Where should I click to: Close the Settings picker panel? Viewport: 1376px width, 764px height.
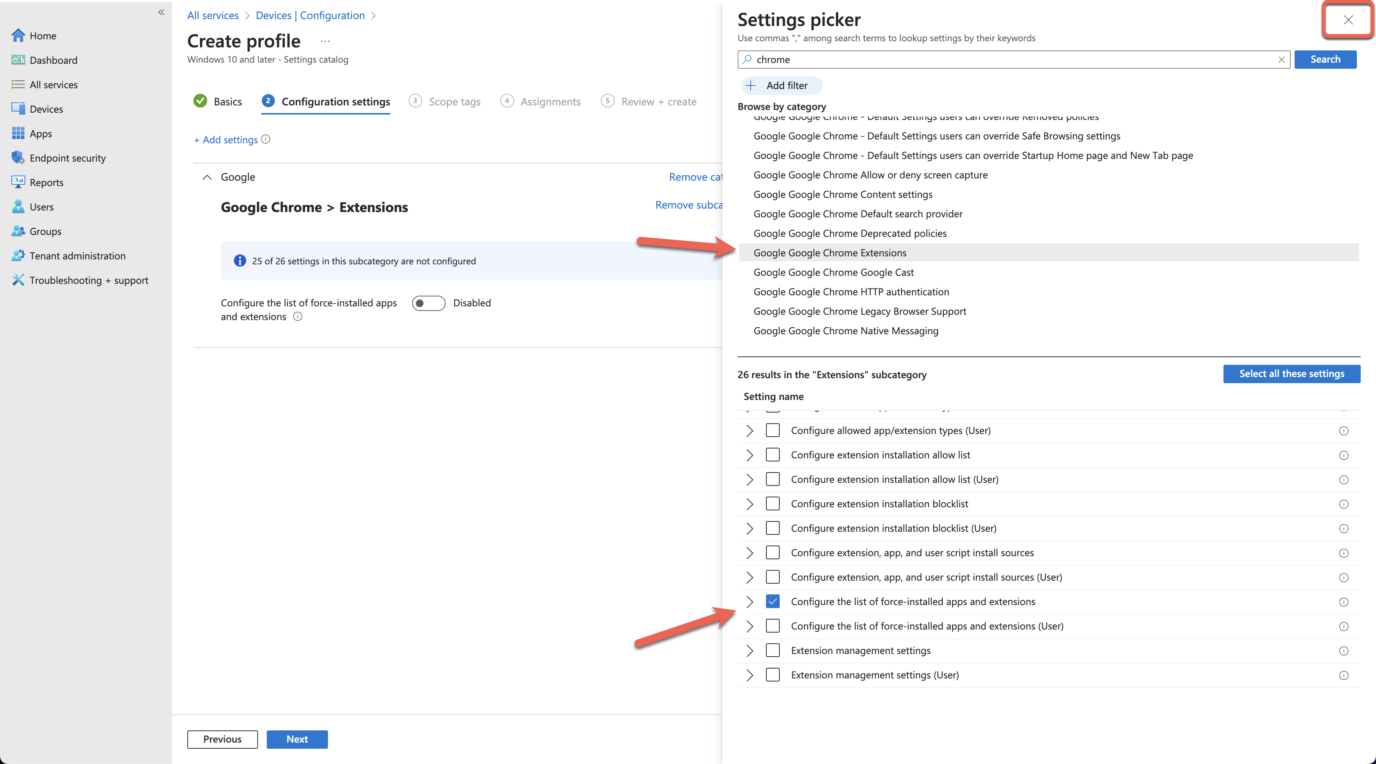click(1348, 20)
